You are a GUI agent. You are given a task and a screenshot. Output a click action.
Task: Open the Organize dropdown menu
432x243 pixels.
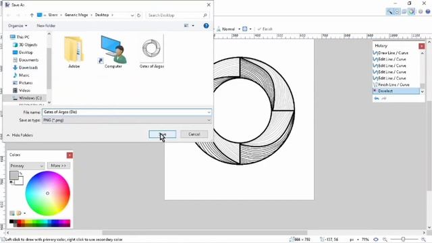click(x=18, y=26)
